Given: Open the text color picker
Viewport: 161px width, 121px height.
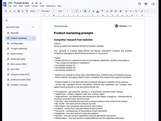Looking at the screenshot, I should tap(98, 11).
